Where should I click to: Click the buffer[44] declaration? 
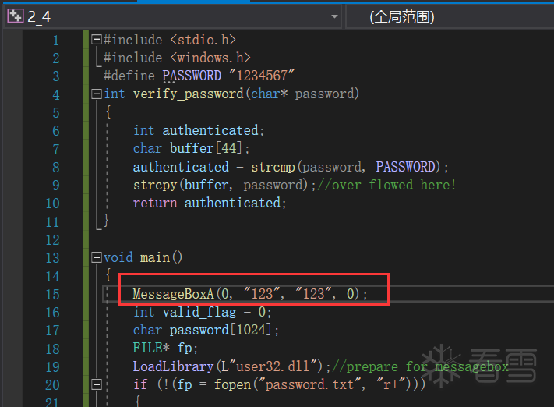(x=191, y=148)
